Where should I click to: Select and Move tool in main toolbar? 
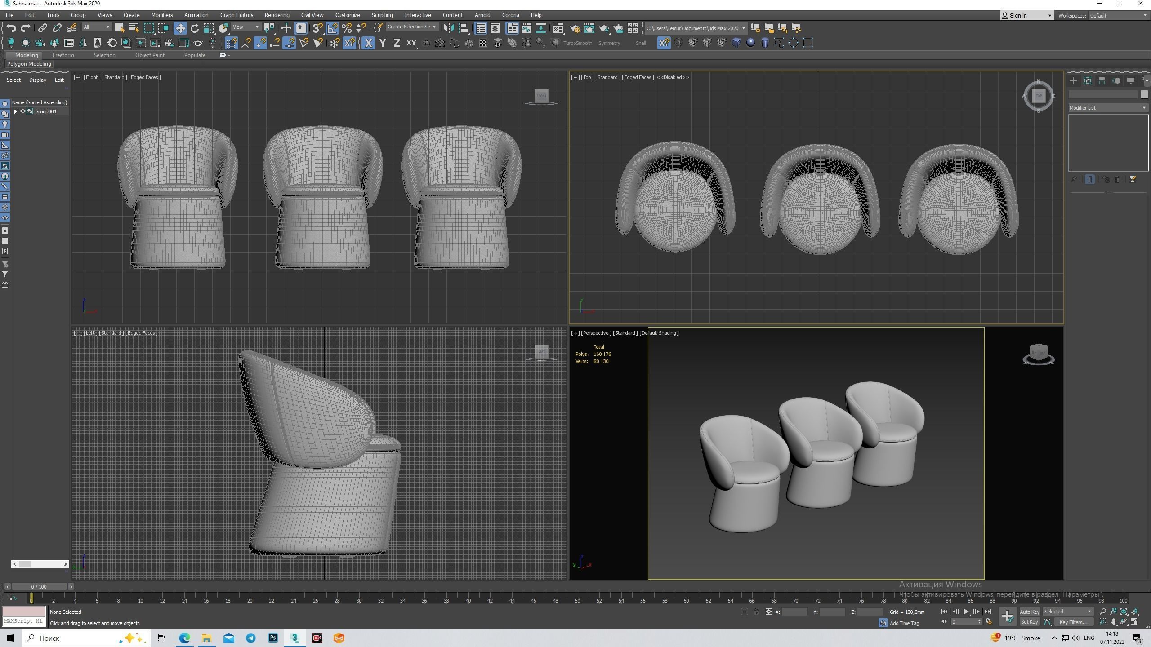click(x=181, y=28)
